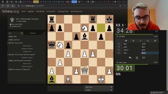Image resolution: width=168 pixels, height=94 pixels.
Task: Select move 14 gxf4 in the move list
Action: click(x=132, y=47)
